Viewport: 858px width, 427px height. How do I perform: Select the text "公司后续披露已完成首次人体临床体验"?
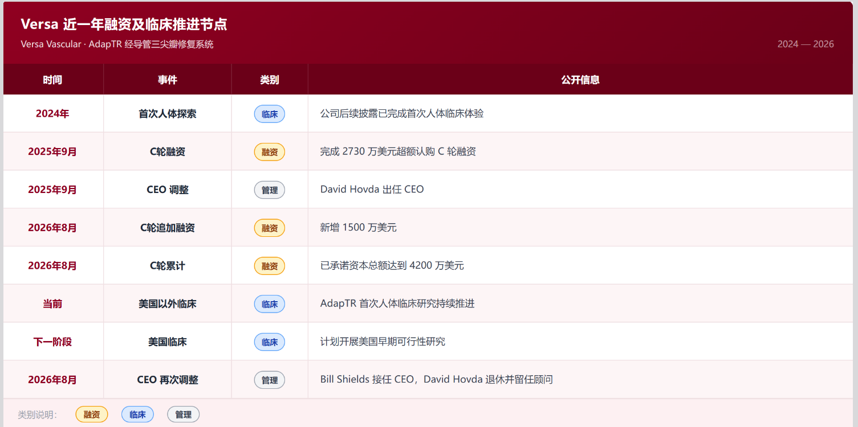(x=402, y=114)
